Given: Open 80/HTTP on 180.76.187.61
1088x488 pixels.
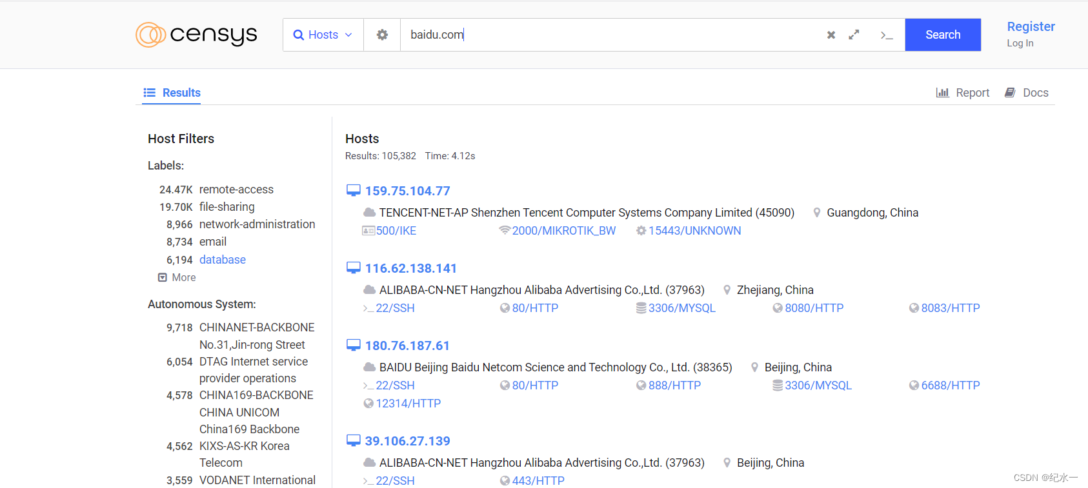Looking at the screenshot, I should 535,386.
